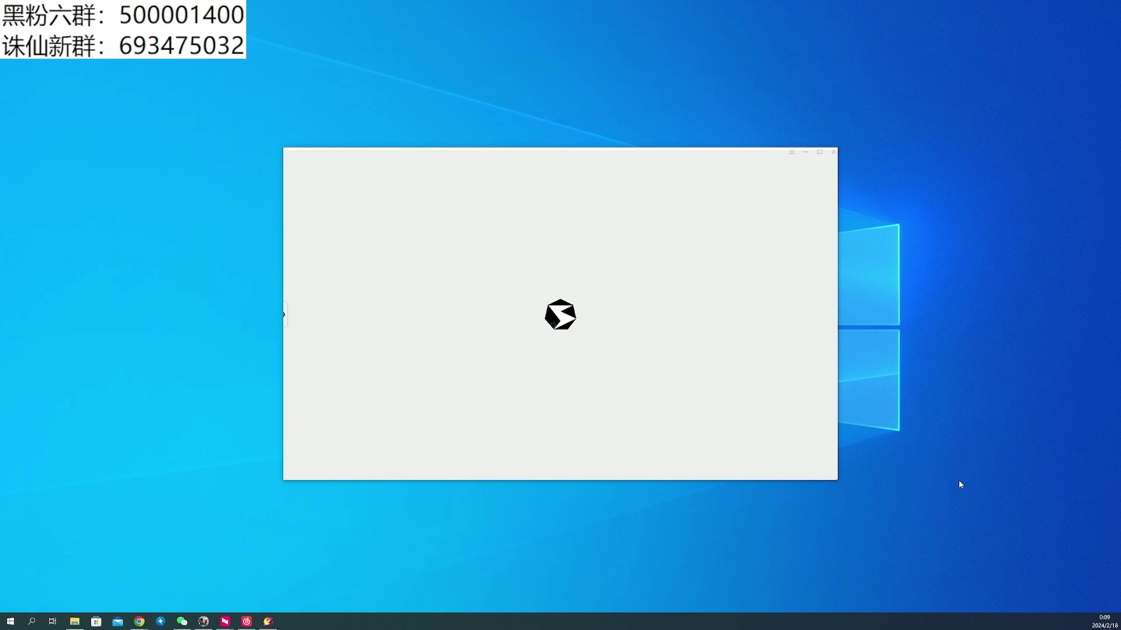This screenshot has height=630, width=1121.
Task: Click the black hexagon loading logo
Action: (x=560, y=314)
